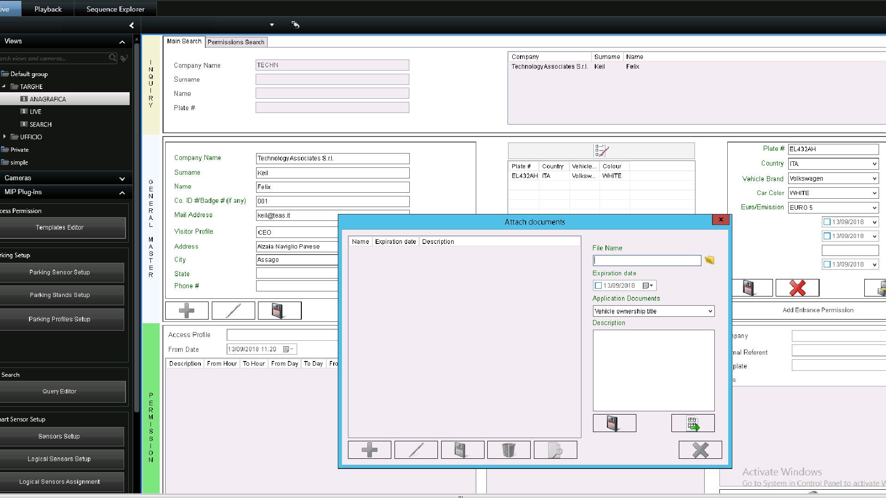Image resolution: width=886 pixels, height=498 pixels.
Task: Click the pencil edit icon in Attach documents
Action: point(416,450)
